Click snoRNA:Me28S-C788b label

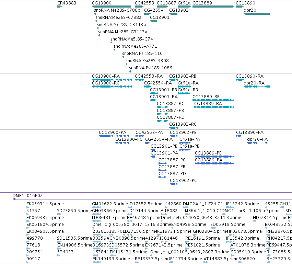click(x=117, y=10)
